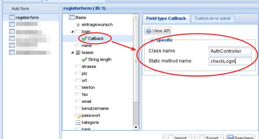Select the telefon field tree item
The image size is (259, 139).
pos(88,87)
